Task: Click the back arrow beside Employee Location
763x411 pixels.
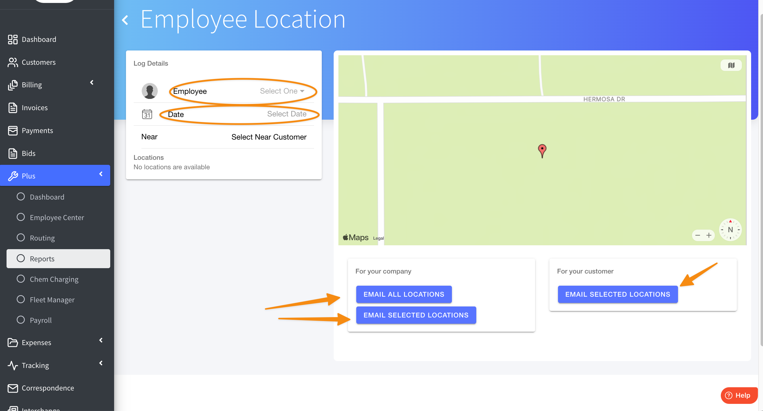Action: click(125, 20)
